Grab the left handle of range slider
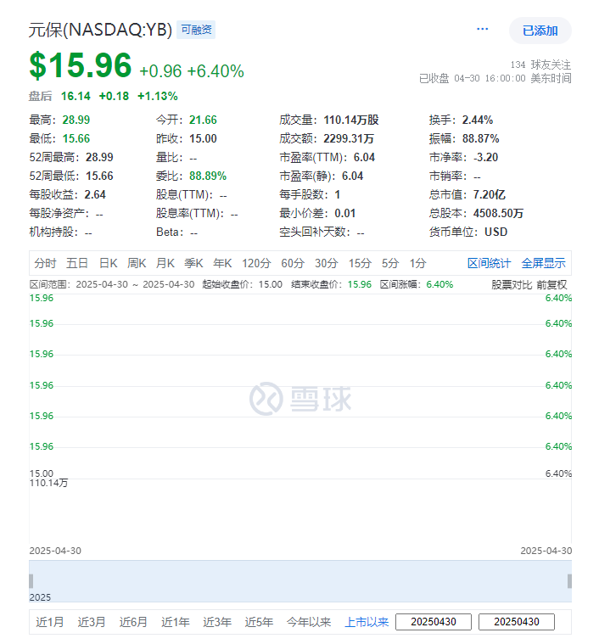 [31, 581]
